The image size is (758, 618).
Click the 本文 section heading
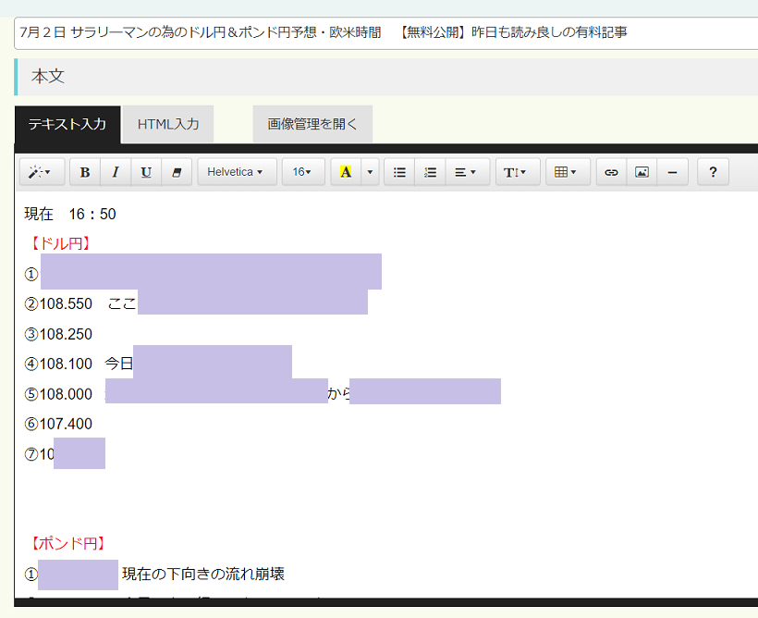tap(48, 77)
